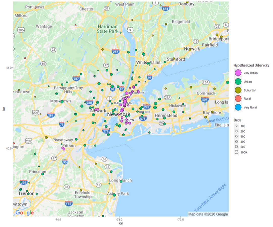Click the Interstate 80 highway shield

113,89
